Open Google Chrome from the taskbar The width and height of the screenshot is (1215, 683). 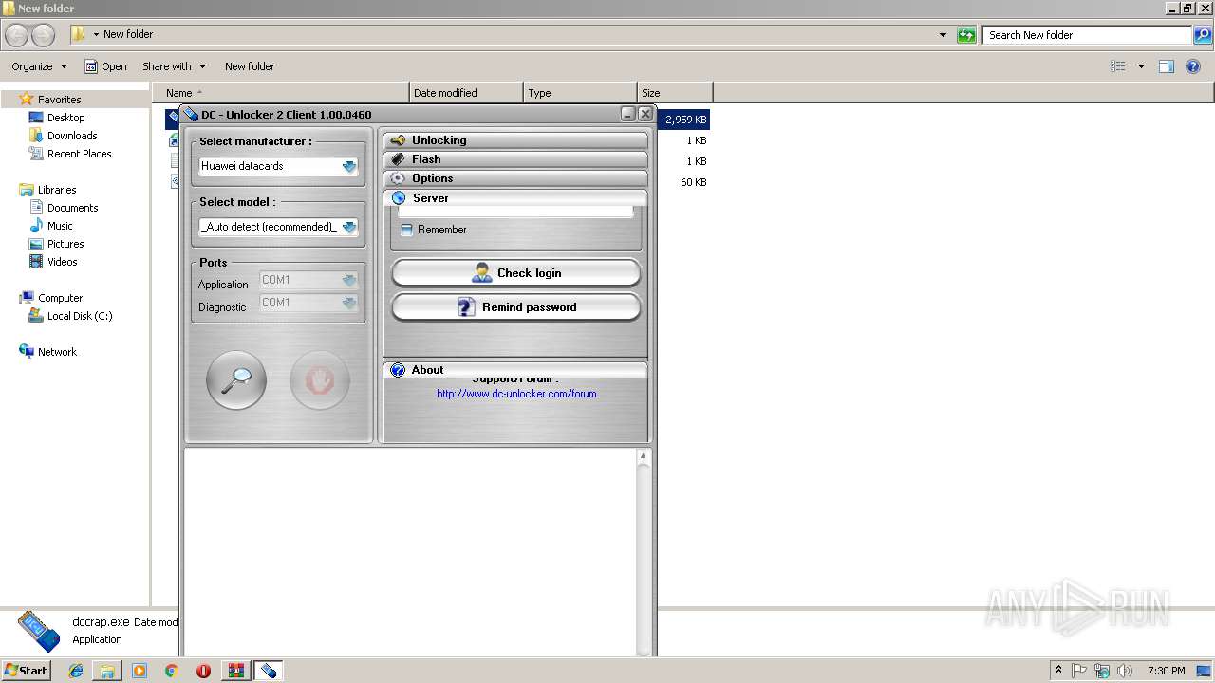click(x=171, y=671)
